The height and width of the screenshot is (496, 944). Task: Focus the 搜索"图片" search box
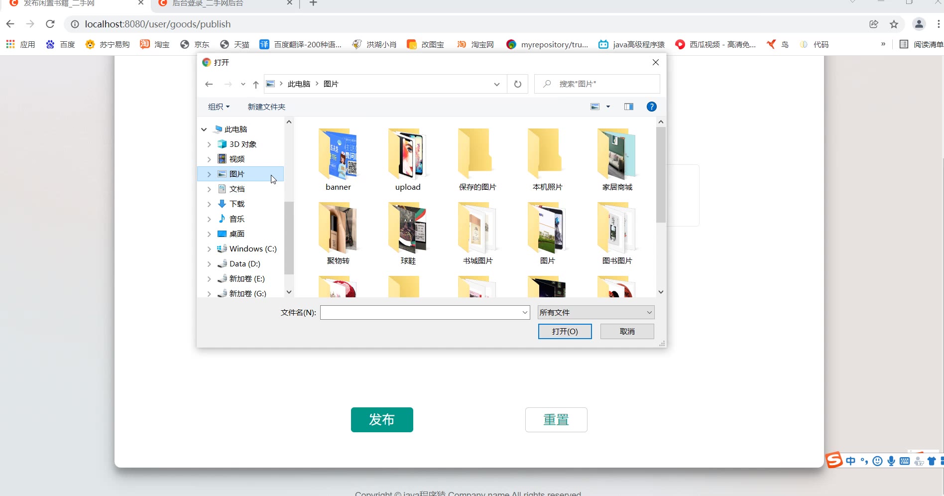pos(597,84)
